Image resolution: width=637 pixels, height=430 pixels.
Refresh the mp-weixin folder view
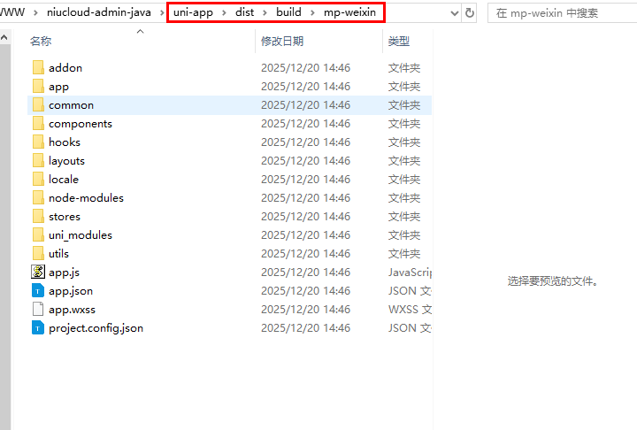(x=469, y=13)
